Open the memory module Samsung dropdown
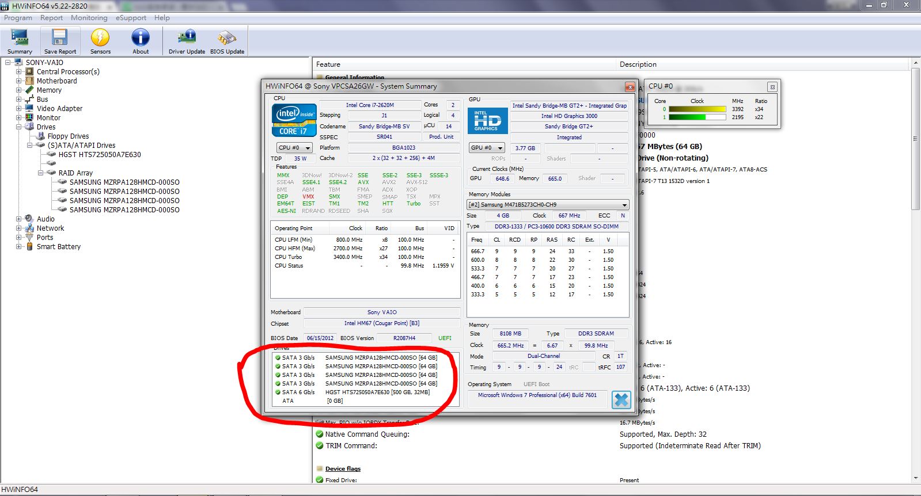This screenshot has width=921, height=496. tap(547, 205)
